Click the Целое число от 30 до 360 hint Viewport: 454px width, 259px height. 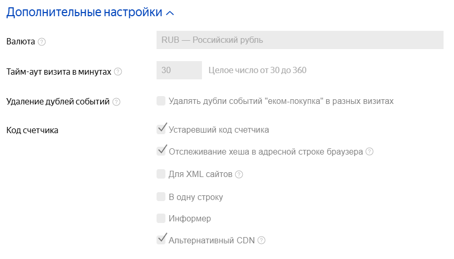257,70
